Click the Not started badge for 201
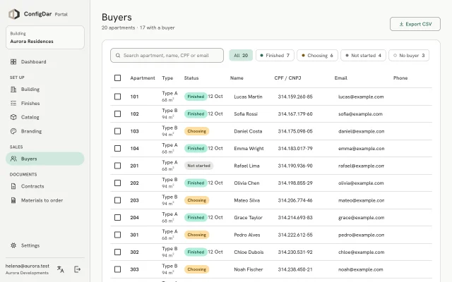Viewport: 452px width, 282px height. tap(199, 166)
